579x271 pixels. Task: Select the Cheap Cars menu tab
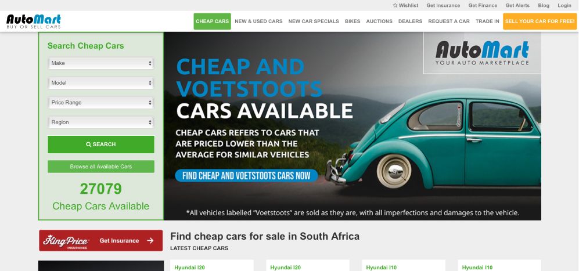tap(213, 21)
